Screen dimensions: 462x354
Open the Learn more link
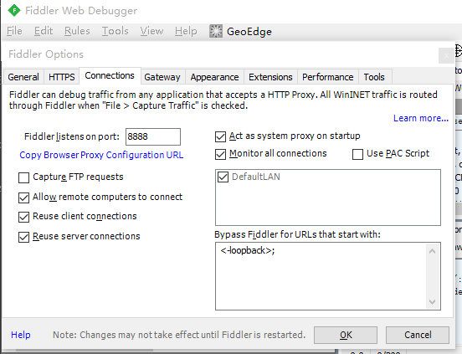421,118
